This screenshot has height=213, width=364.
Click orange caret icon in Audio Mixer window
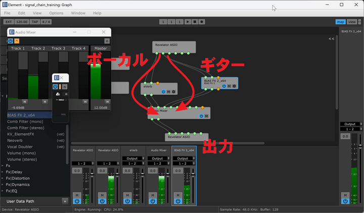(17, 41)
